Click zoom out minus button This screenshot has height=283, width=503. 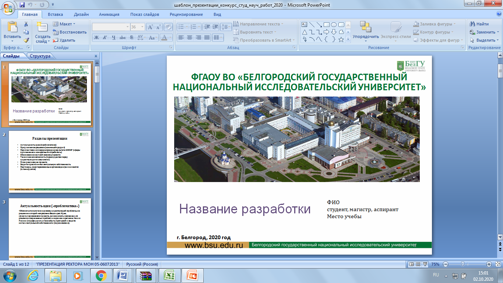[x=446, y=264]
